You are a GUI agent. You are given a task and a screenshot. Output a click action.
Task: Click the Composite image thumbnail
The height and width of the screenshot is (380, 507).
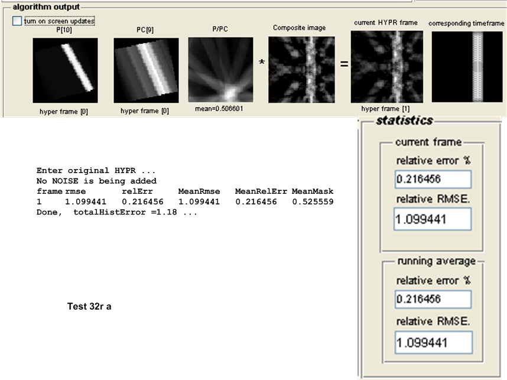[x=301, y=70]
